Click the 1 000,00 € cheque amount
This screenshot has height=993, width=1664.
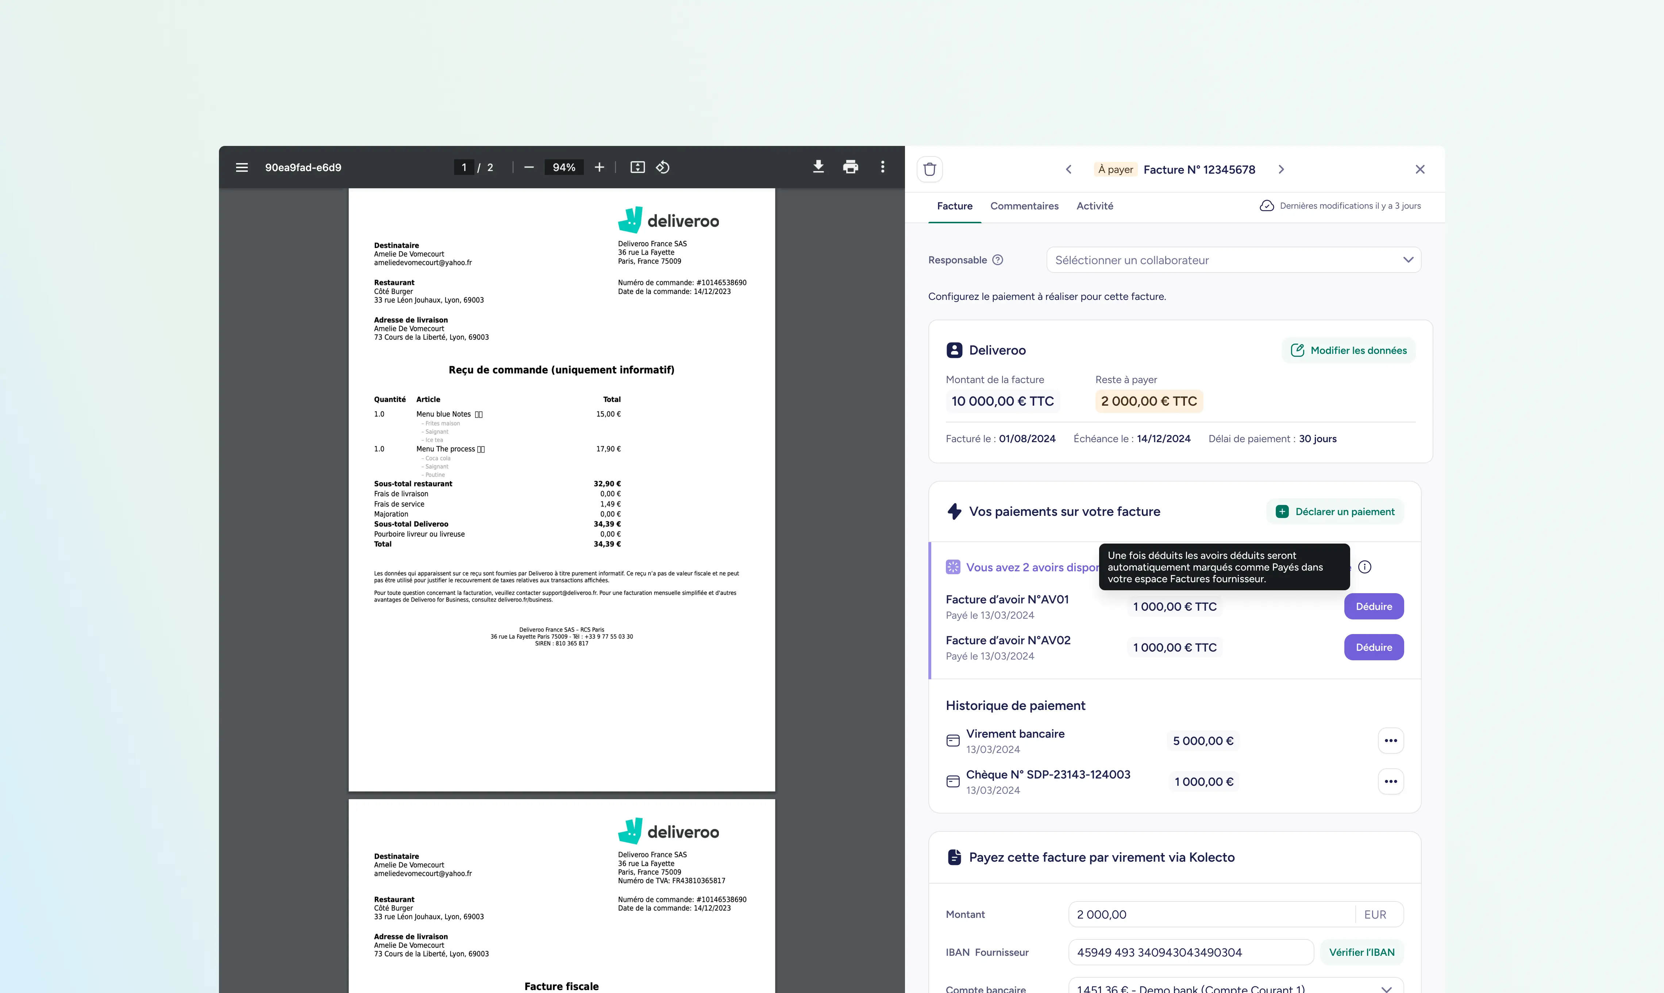(1203, 781)
